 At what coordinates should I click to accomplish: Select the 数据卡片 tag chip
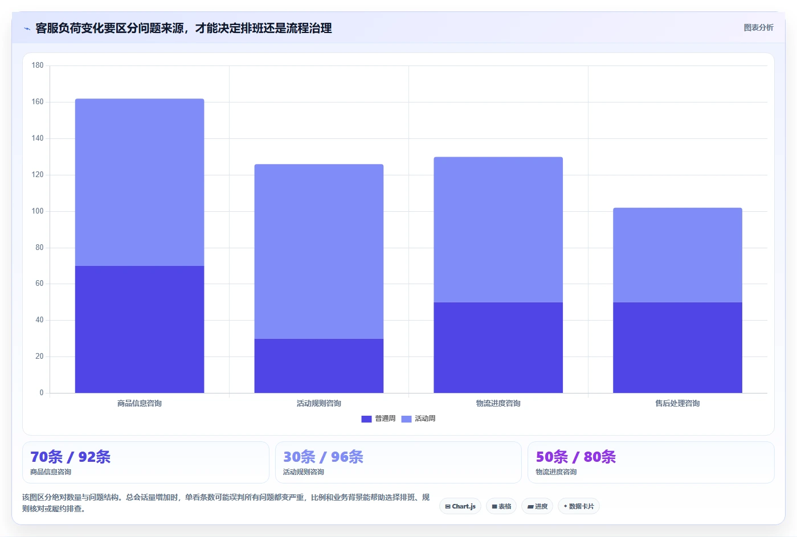579,506
